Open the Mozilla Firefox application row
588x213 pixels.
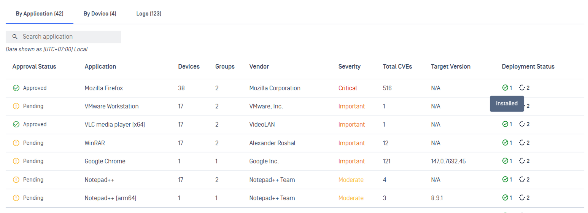(295, 88)
